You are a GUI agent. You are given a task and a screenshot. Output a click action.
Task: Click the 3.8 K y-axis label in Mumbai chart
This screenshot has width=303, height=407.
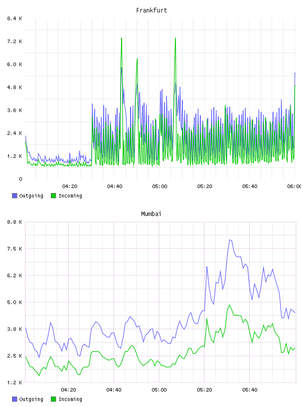pyautogui.click(x=15, y=329)
